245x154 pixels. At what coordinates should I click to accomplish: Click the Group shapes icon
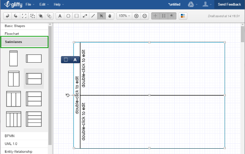[24, 16]
